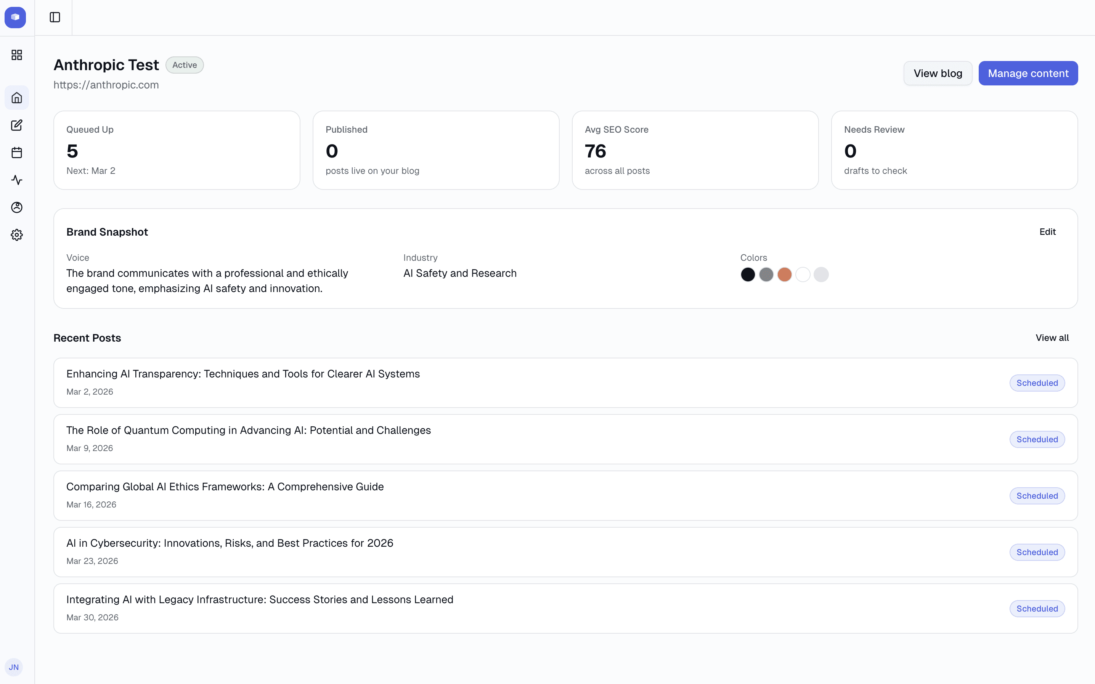1095x684 pixels.
Task: Open the settings gear icon
Action: tap(17, 235)
